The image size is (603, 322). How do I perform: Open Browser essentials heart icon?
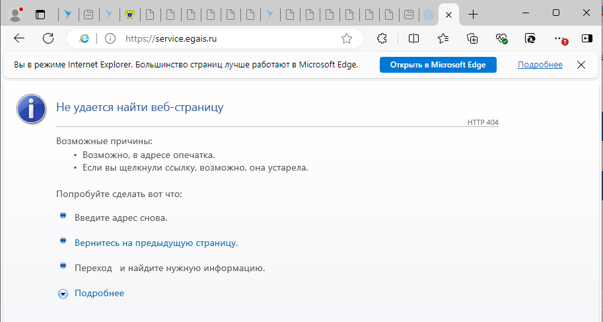501,38
